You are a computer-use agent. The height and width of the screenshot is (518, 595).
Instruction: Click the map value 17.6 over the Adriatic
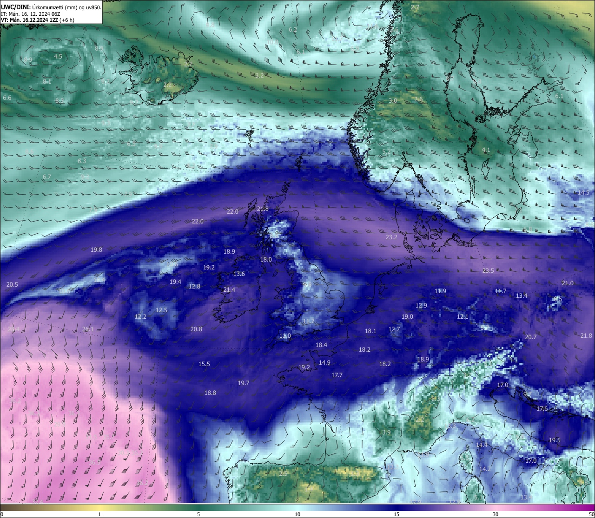coord(542,408)
